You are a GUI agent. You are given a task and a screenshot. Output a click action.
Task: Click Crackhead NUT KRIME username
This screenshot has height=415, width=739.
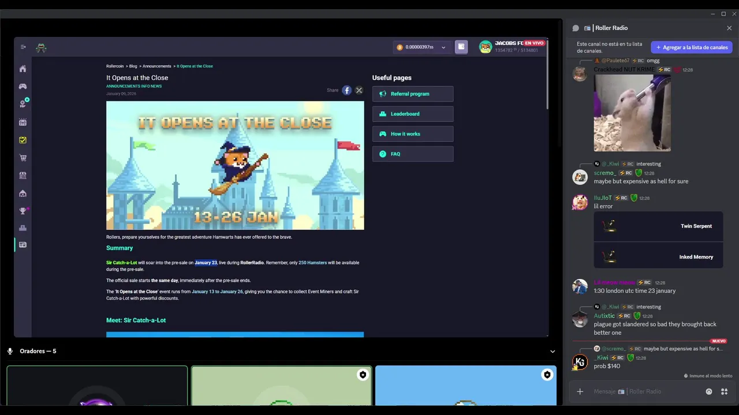point(624,70)
